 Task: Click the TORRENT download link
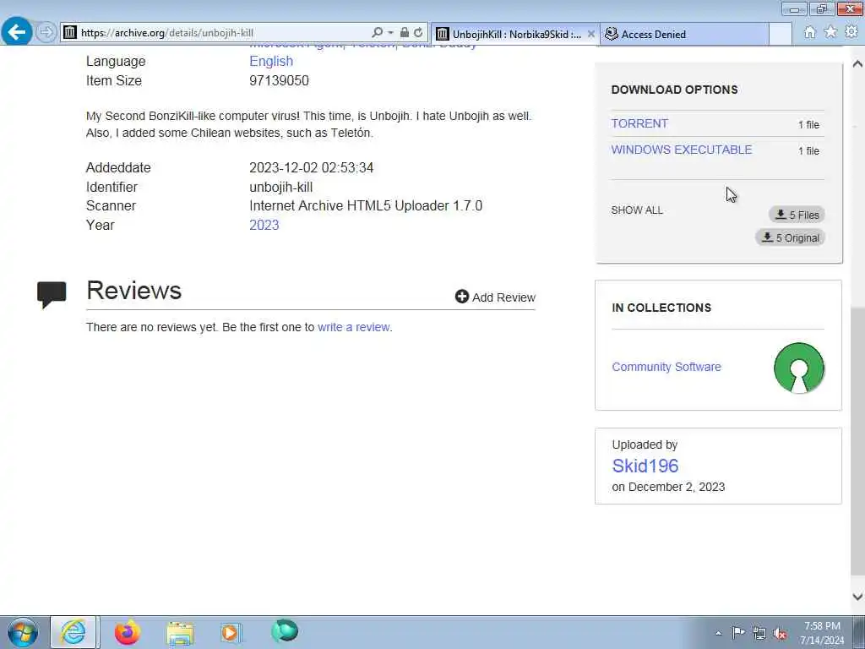click(639, 123)
